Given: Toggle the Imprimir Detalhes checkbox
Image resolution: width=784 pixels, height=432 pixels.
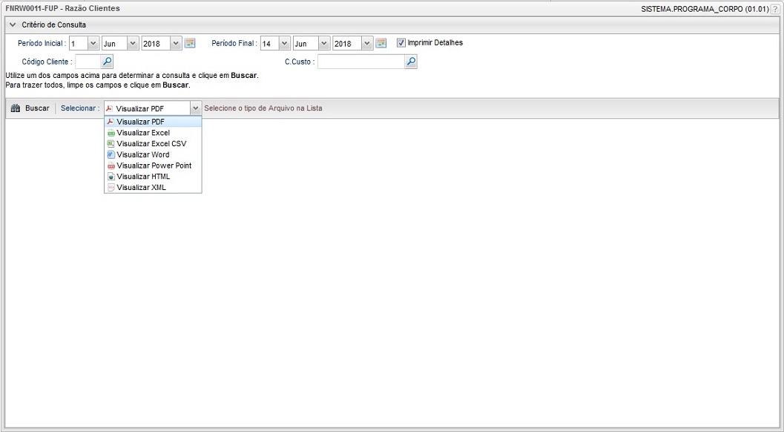Looking at the screenshot, I should (x=401, y=43).
